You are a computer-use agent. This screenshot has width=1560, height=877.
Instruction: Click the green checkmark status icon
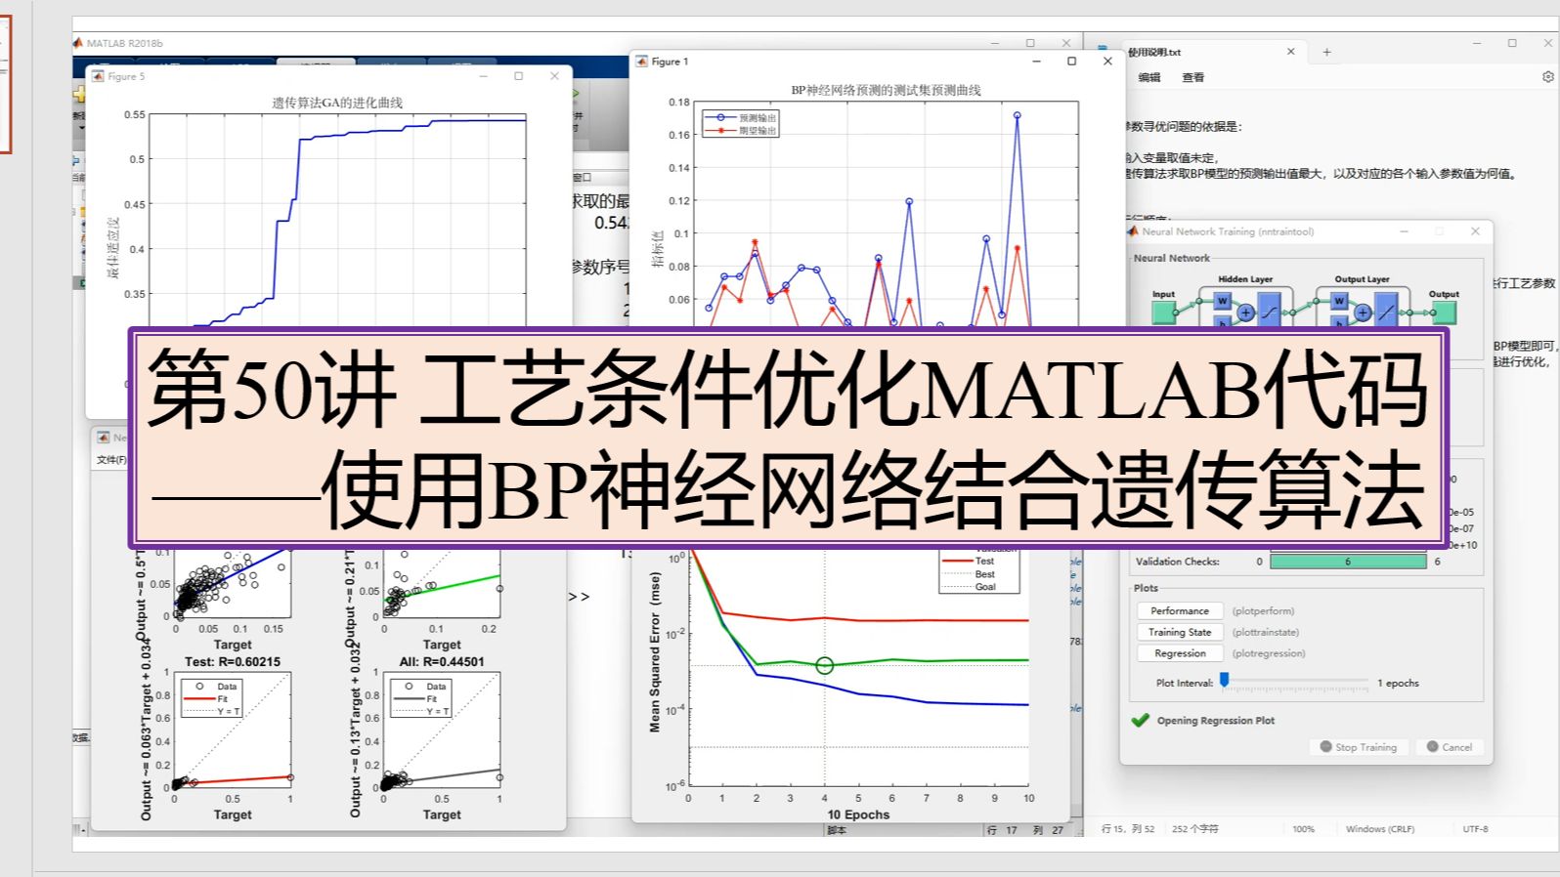[x=1140, y=721]
